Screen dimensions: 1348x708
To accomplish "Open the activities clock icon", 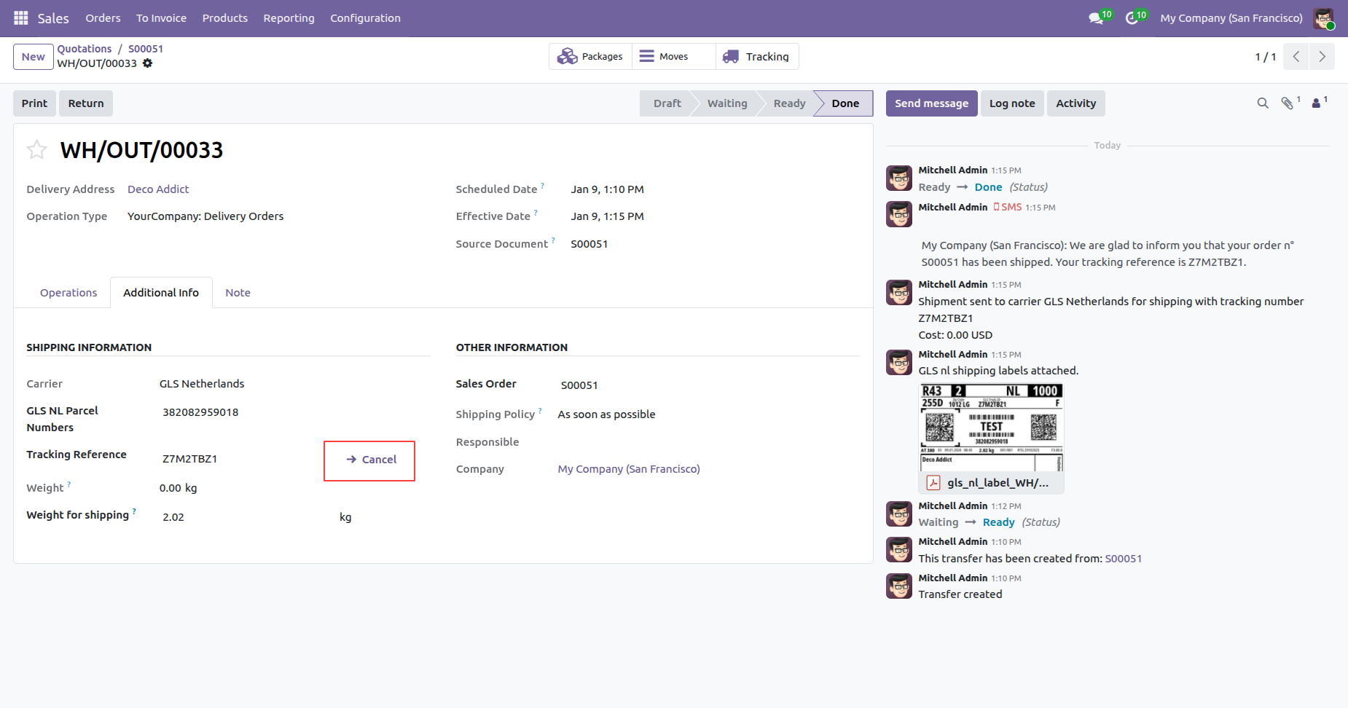I will coord(1132,18).
